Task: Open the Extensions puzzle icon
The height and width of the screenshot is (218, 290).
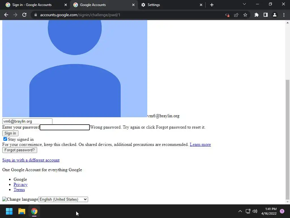Action: [257, 15]
